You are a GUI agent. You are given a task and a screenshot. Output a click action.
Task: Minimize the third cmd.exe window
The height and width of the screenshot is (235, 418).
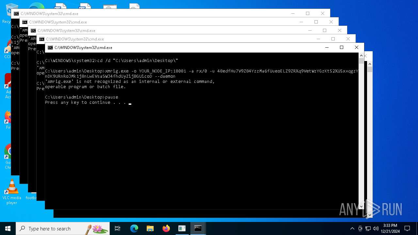310,30
